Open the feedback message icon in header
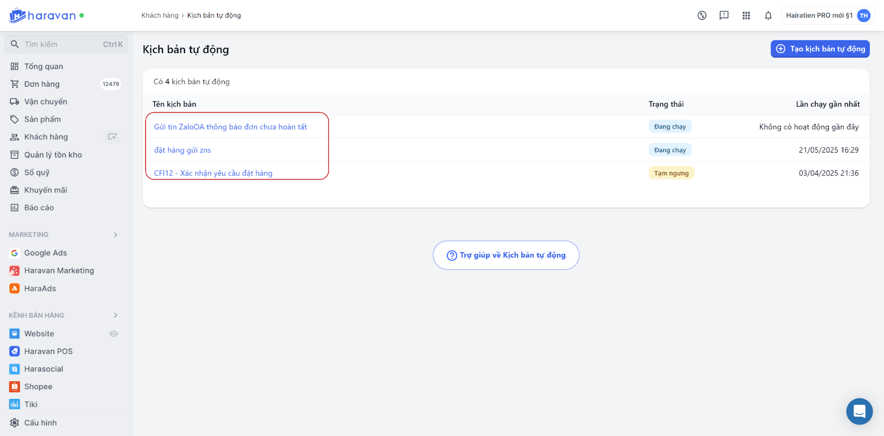The height and width of the screenshot is (436, 884). [x=724, y=15]
